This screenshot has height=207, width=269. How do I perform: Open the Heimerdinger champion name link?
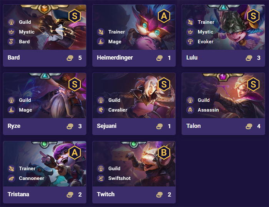coord(115,58)
